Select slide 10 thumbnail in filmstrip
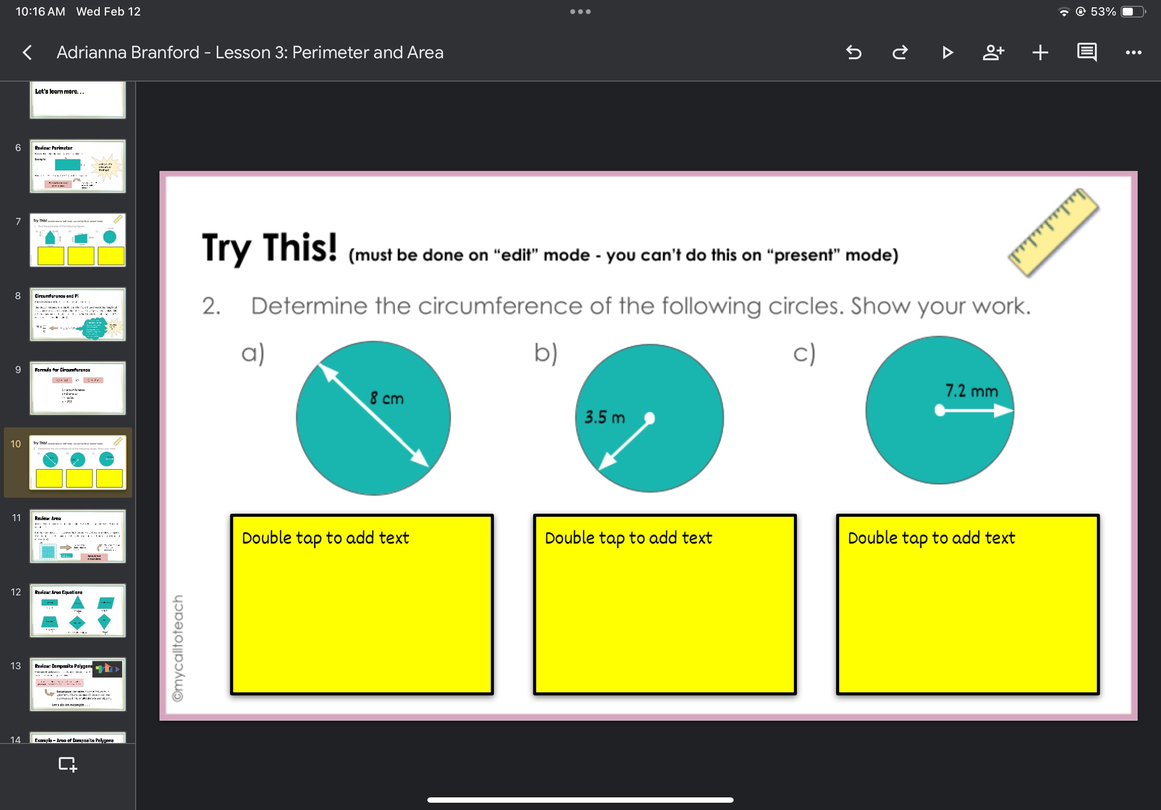The height and width of the screenshot is (810, 1161). click(x=78, y=463)
